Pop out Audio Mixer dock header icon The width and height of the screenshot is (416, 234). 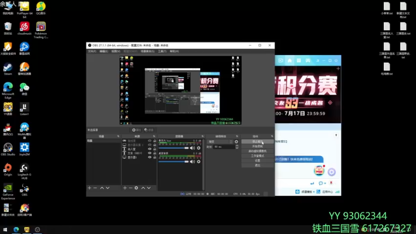point(203,136)
